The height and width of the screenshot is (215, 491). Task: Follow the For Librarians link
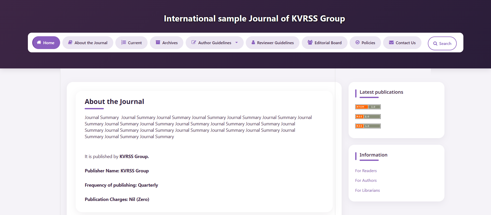point(367,190)
